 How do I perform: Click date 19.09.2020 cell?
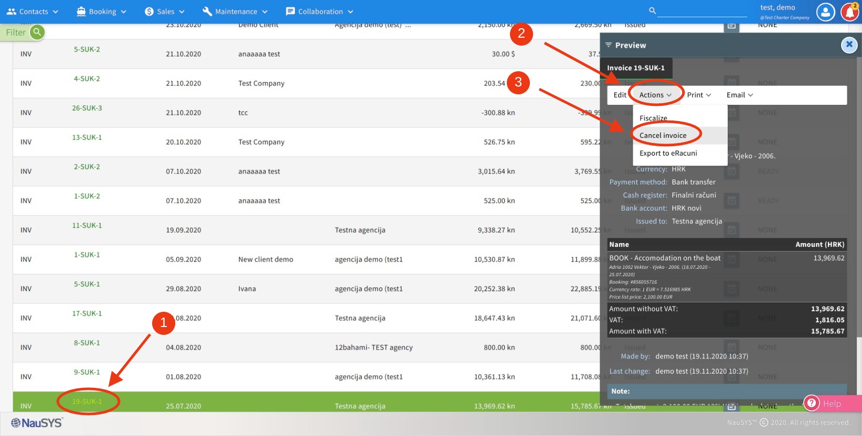click(x=184, y=230)
